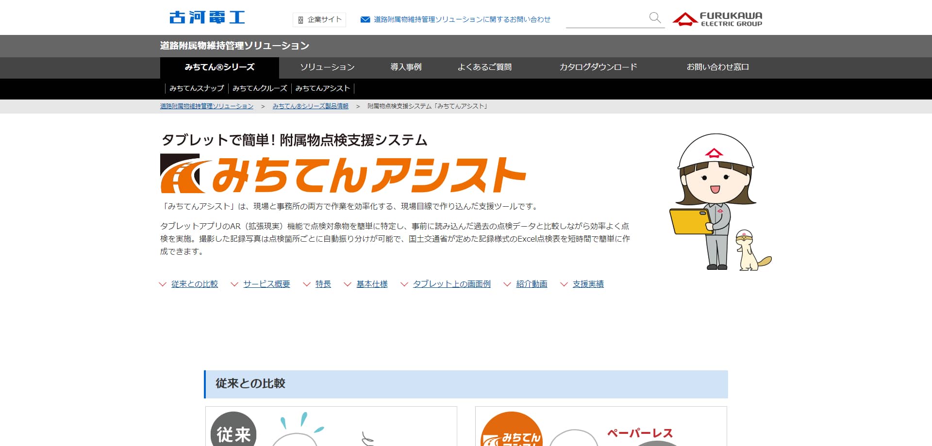Jump to サービス概要 anchor link
This screenshot has height=446, width=932.
pos(266,284)
